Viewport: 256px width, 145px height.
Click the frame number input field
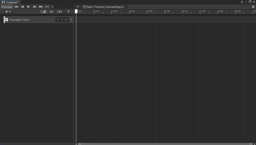(x=63, y=7)
